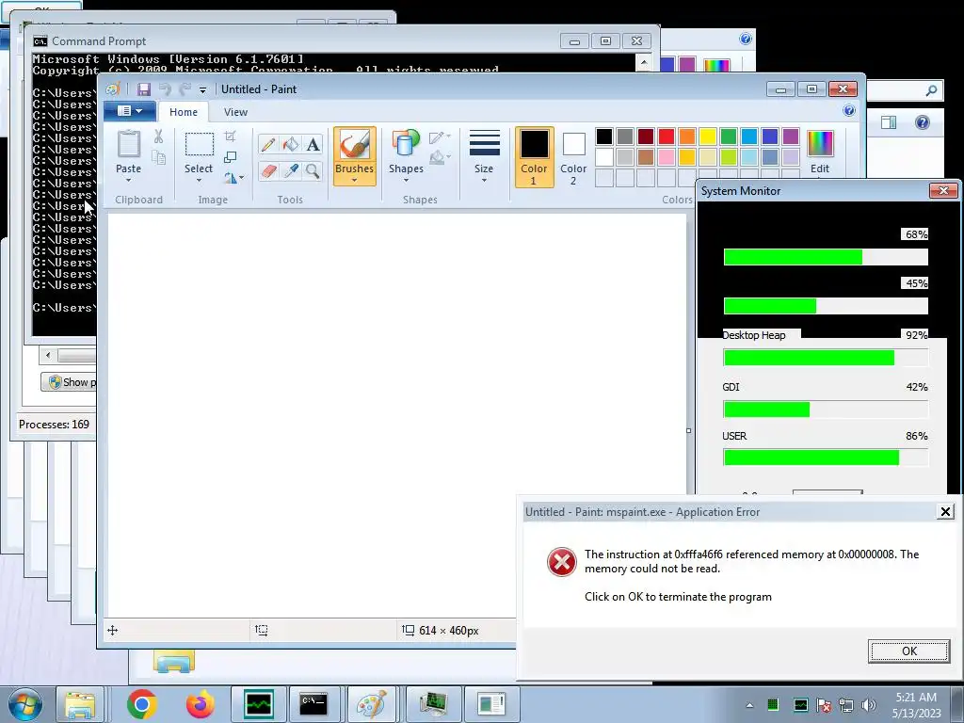Viewport: 964px width, 723px height.
Task: Click the taskbar clock showing 5:21 AM
Action: 916,705
